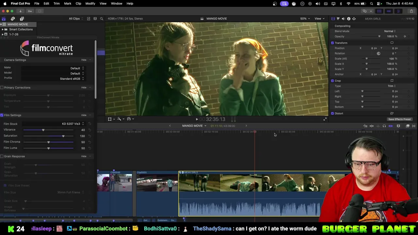
Task: Click the fullscreen viewer expand arrows
Action: click(x=325, y=119)
